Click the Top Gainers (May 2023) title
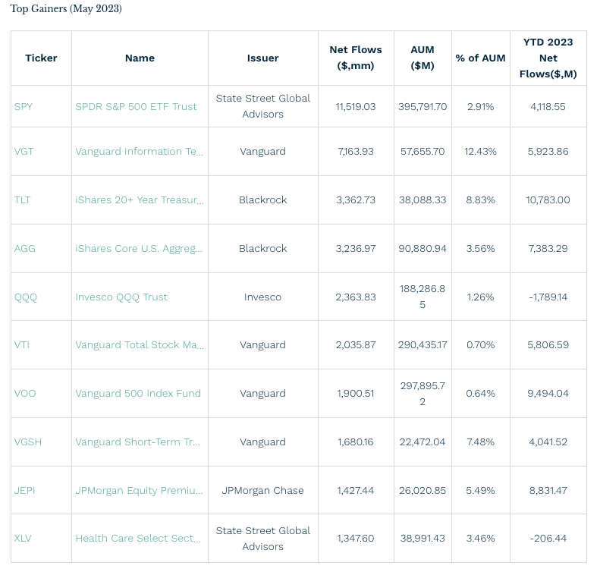The height and width of the screenshot is (572, 600). point(66,8)
